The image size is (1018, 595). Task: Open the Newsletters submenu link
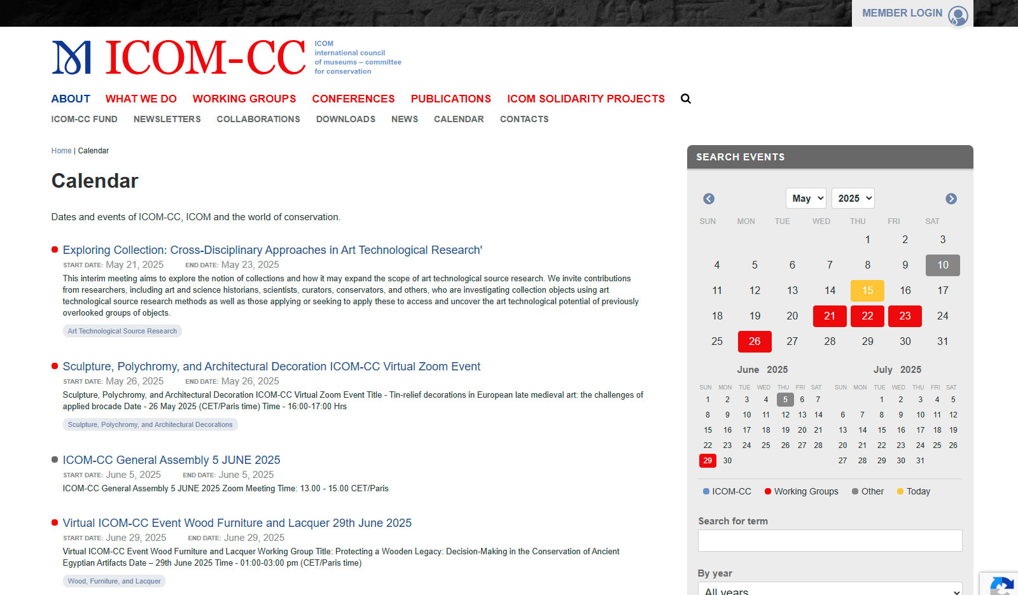[167, 119]
